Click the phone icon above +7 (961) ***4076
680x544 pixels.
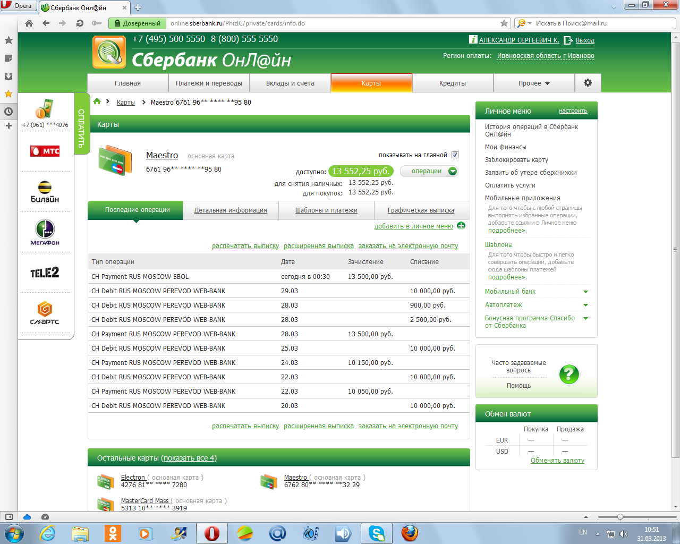45,109
